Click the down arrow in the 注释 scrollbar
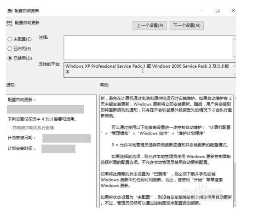The width and height of the screenshot is (253, 215). tap(234, 57)
